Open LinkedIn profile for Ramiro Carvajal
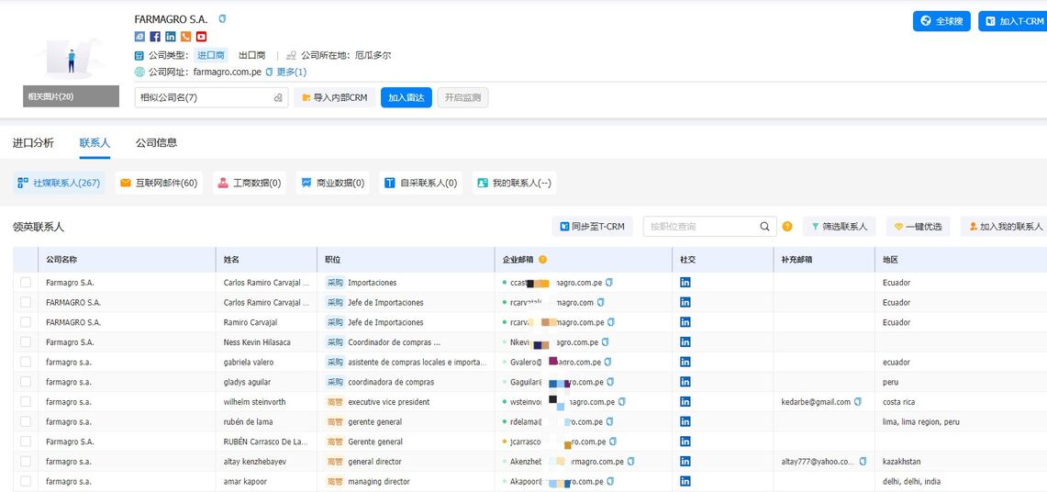Image resolution: width=1047 pixels, height=492 pixels. point(685,322)
